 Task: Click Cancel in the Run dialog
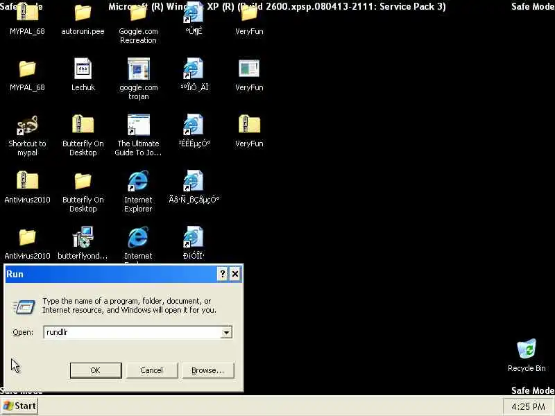pos(151,370)
